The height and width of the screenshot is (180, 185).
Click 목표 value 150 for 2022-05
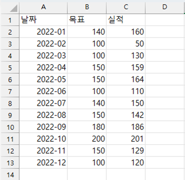pyautogui.click(x=87, y=79)
